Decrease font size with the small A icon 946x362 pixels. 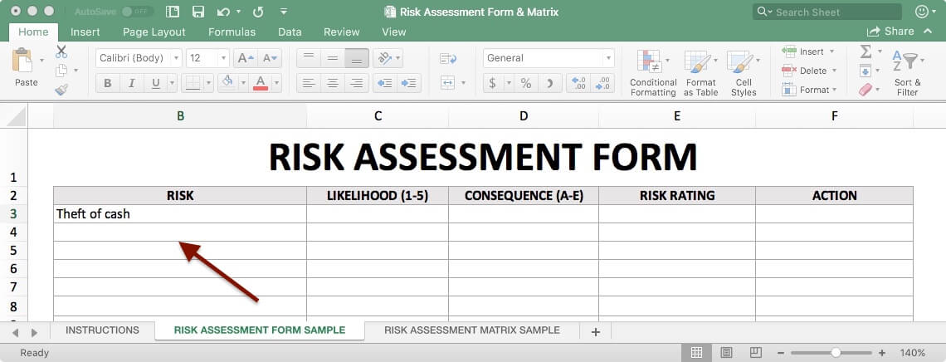click(270, 58)
